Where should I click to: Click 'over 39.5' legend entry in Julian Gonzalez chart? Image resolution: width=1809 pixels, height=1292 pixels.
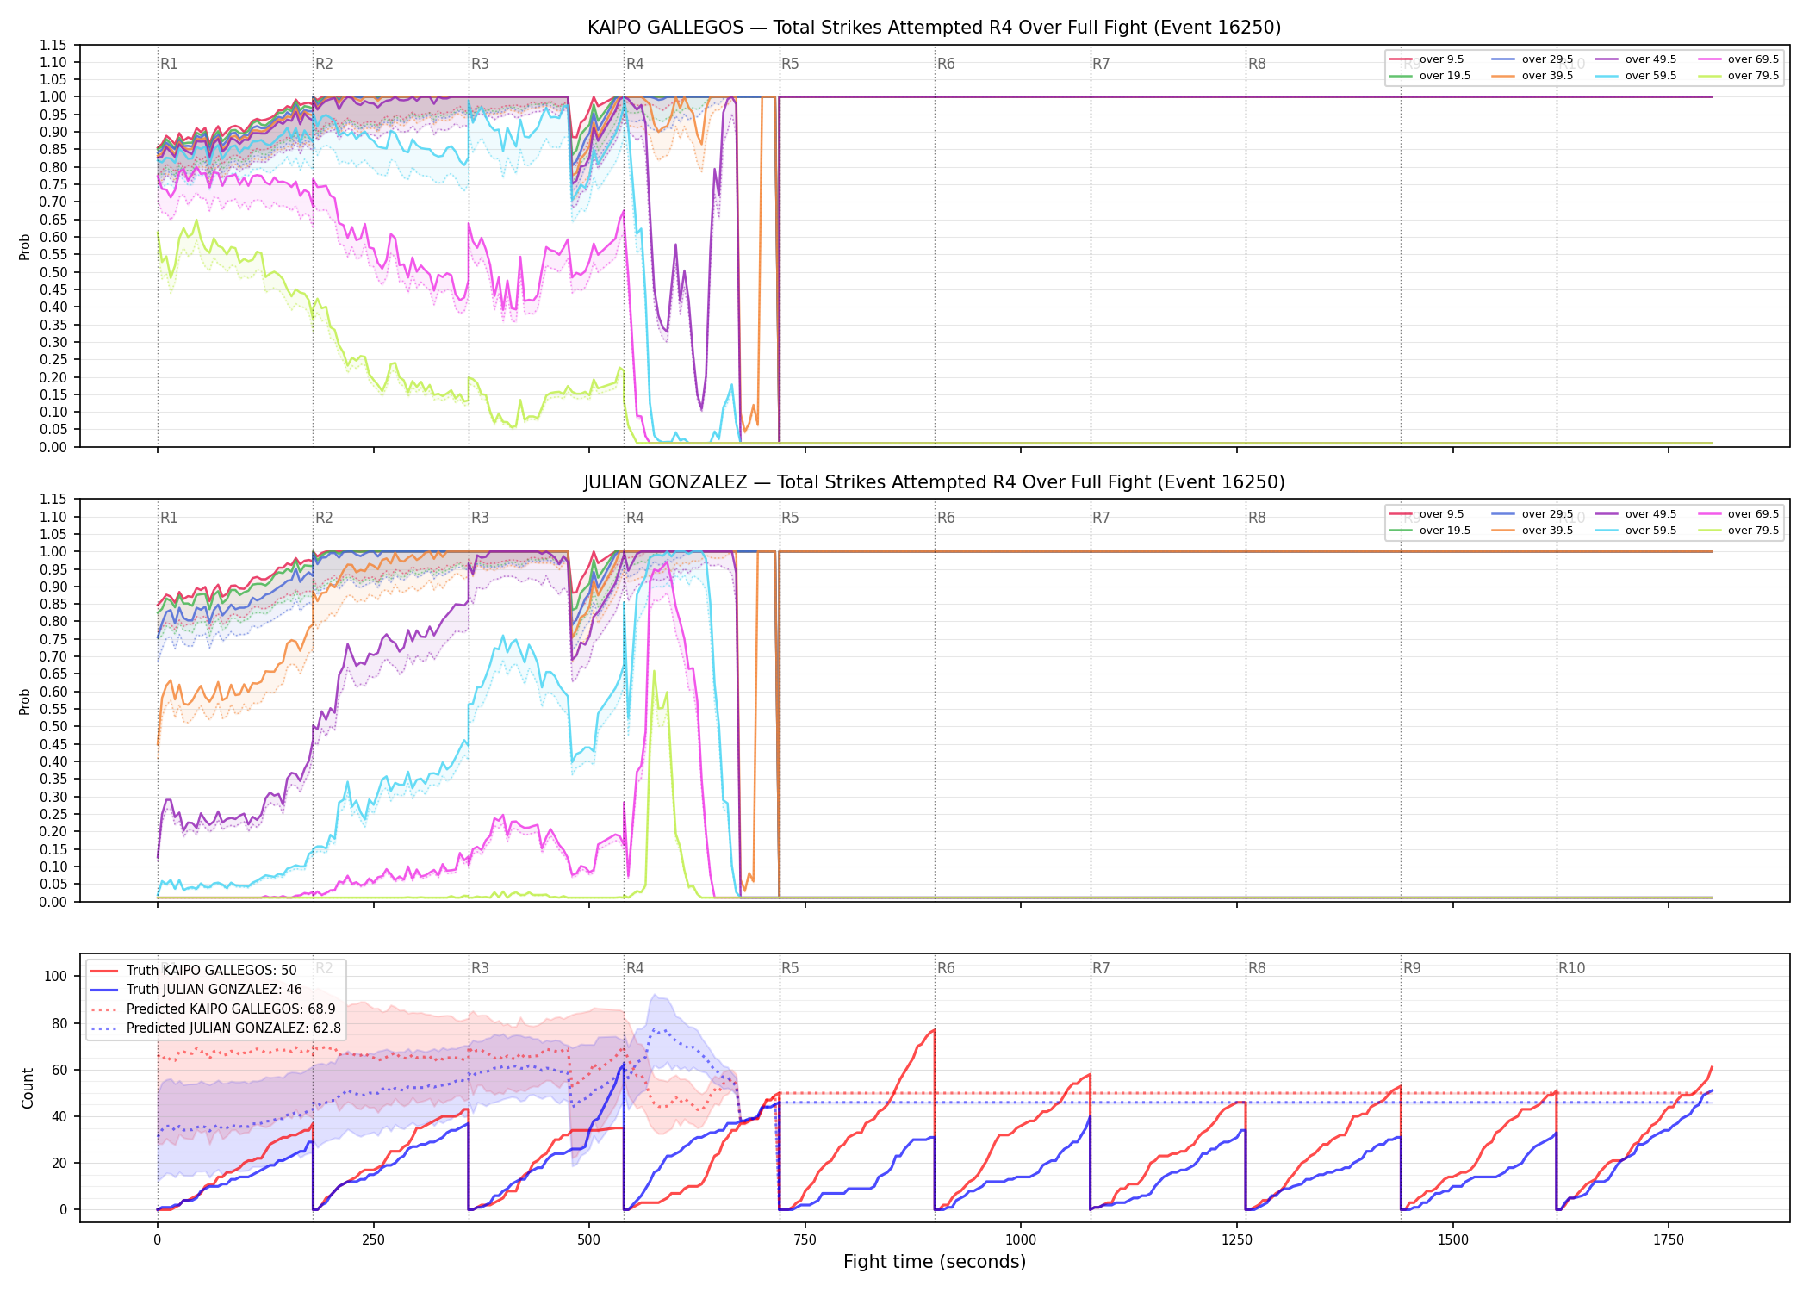[1532, 531]
